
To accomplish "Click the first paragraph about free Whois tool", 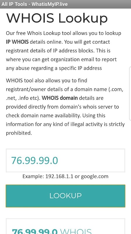I will tap(63, 51).
